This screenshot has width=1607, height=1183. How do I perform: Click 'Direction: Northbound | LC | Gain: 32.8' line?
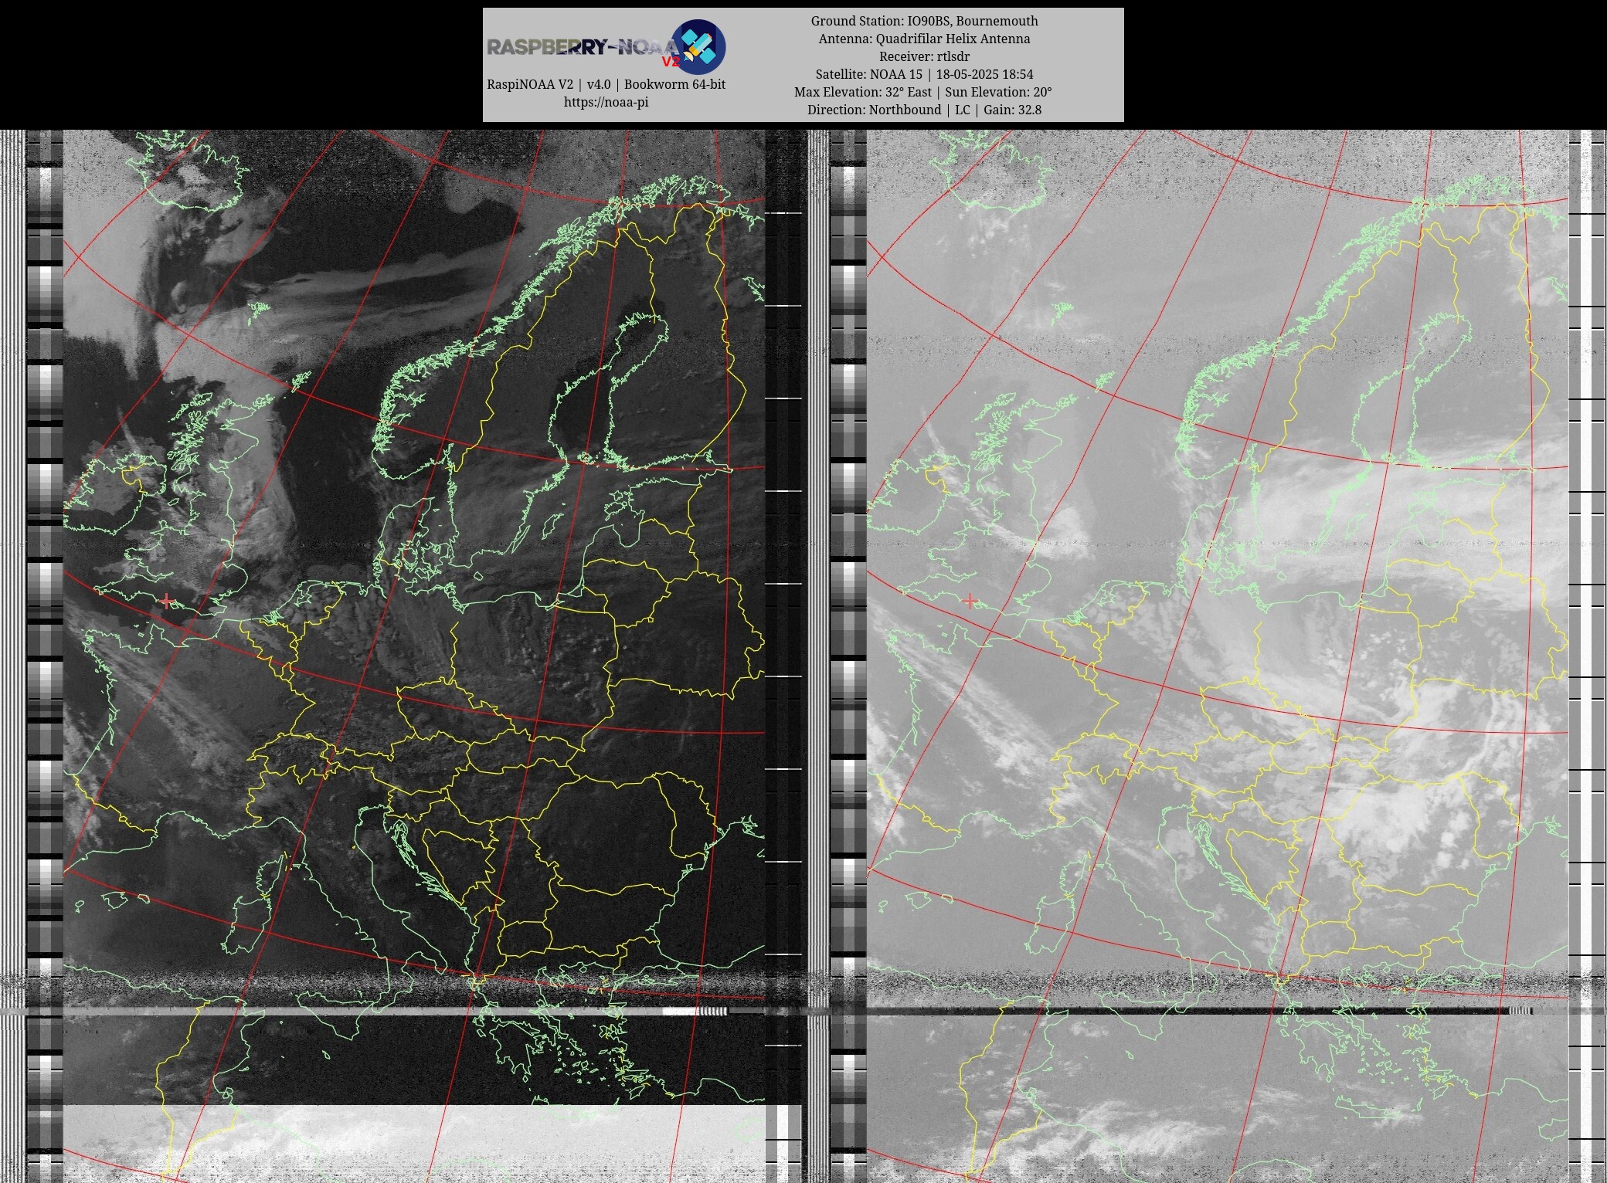coord(924,110)
